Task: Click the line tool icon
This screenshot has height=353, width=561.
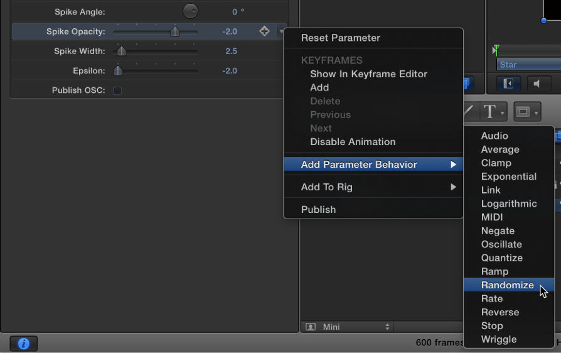Action: (x=468, y=112)
